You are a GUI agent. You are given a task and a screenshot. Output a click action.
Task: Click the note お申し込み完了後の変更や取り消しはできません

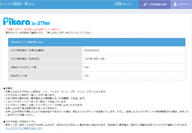pyautogui.click(x=31, y=108)
